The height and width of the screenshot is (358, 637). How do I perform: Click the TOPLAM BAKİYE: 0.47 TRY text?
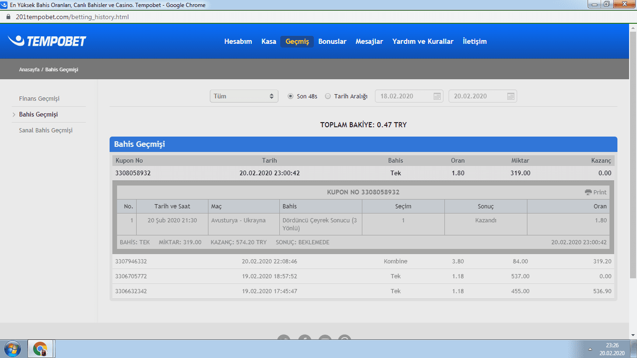(364, 125)
